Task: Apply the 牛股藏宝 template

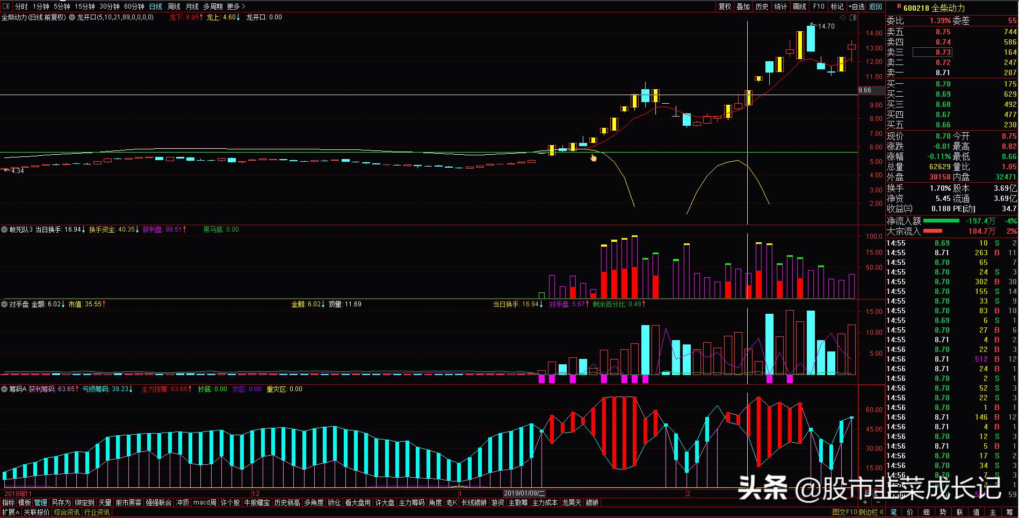Action: click(x=257, y=502)
